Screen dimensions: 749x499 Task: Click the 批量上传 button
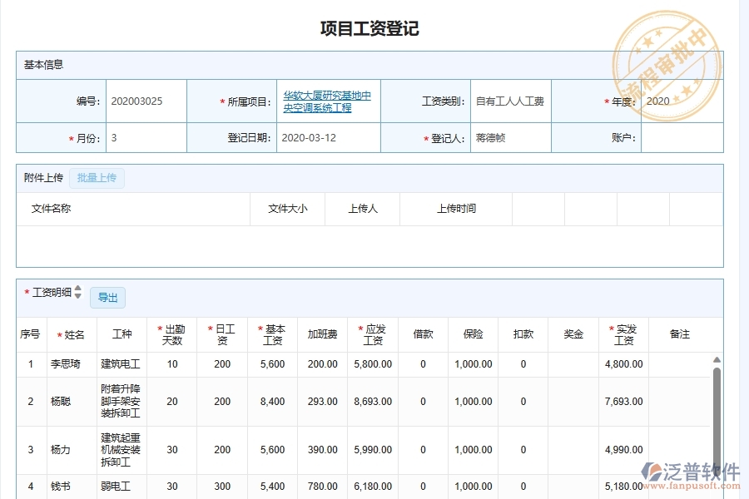[x=97, y=177]
